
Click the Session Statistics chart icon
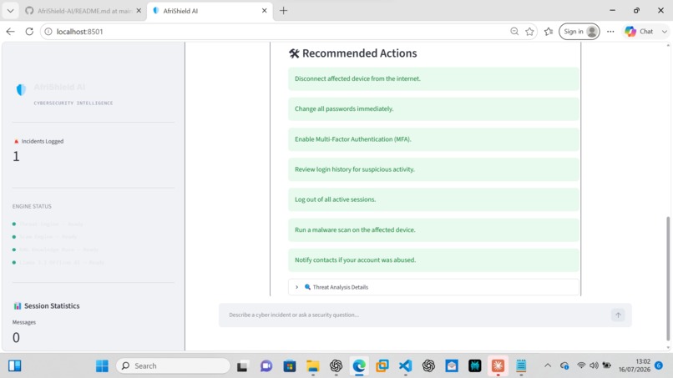pyautogui.click(x=18, y=306)
